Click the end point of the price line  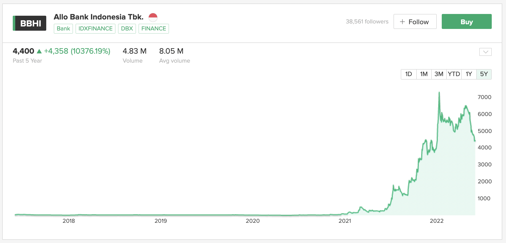pyautogui.click(x=475, y=141)
